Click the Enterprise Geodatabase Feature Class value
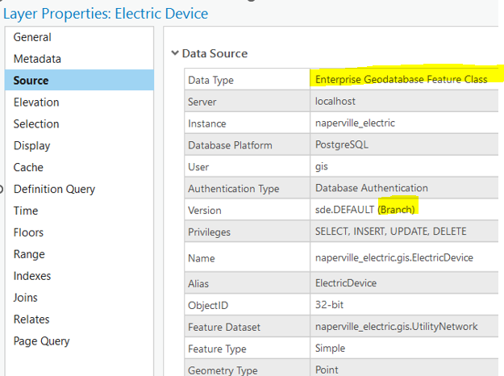Screen dimensions: 504x376 (x=401, y=80)
